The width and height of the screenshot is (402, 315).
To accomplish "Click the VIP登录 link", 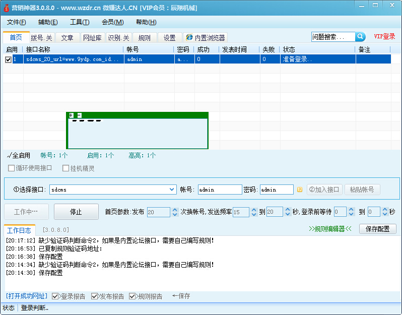I will click(384, 37).
